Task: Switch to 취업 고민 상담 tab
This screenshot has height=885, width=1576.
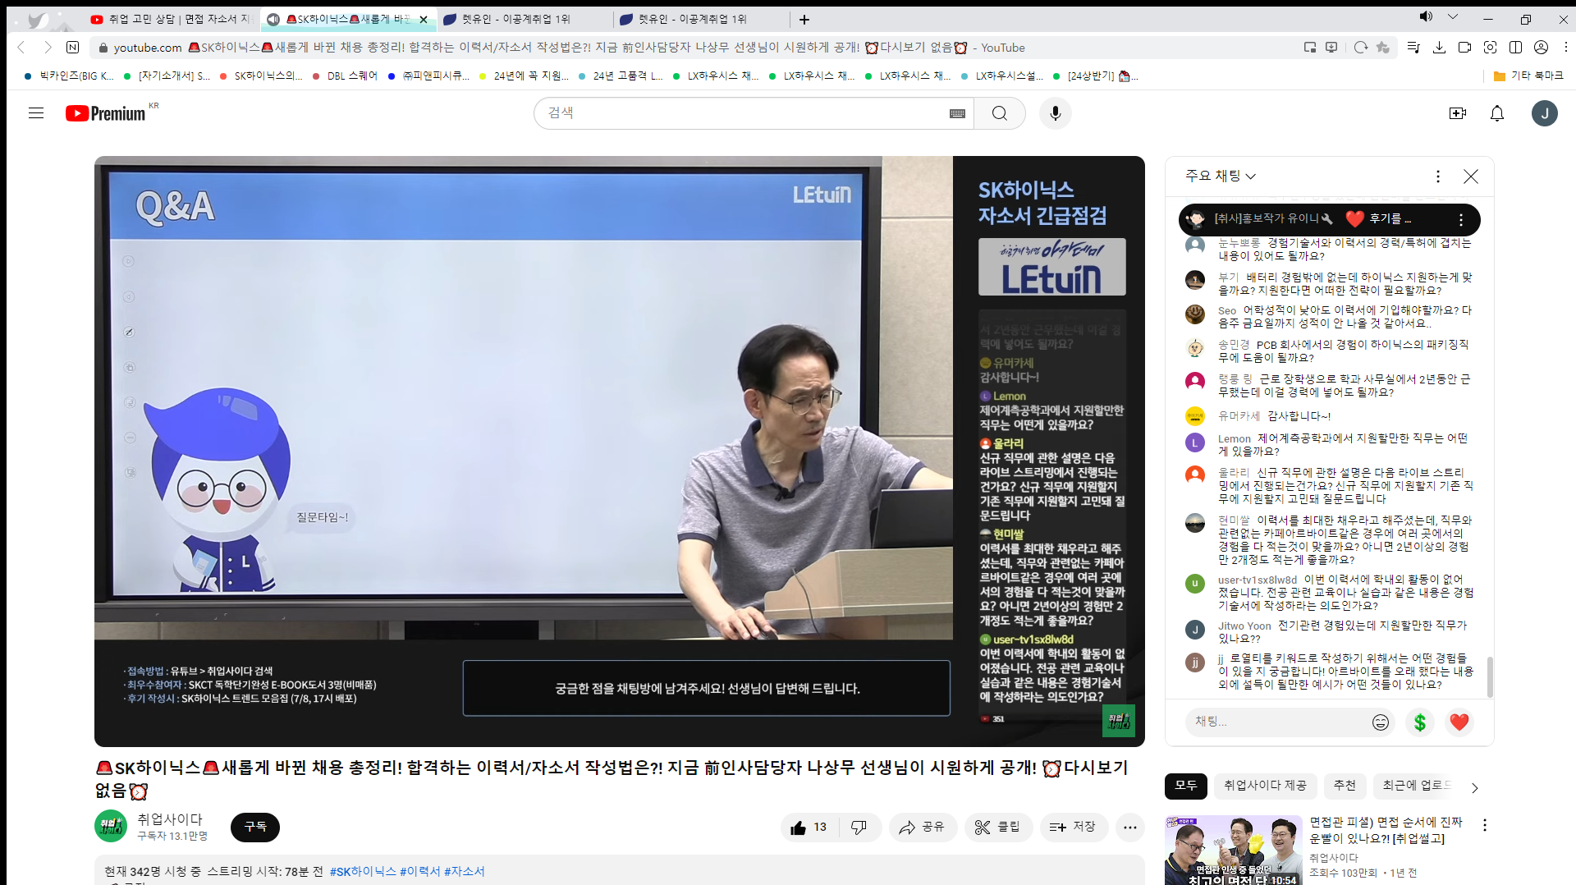Action: [172, 19]
